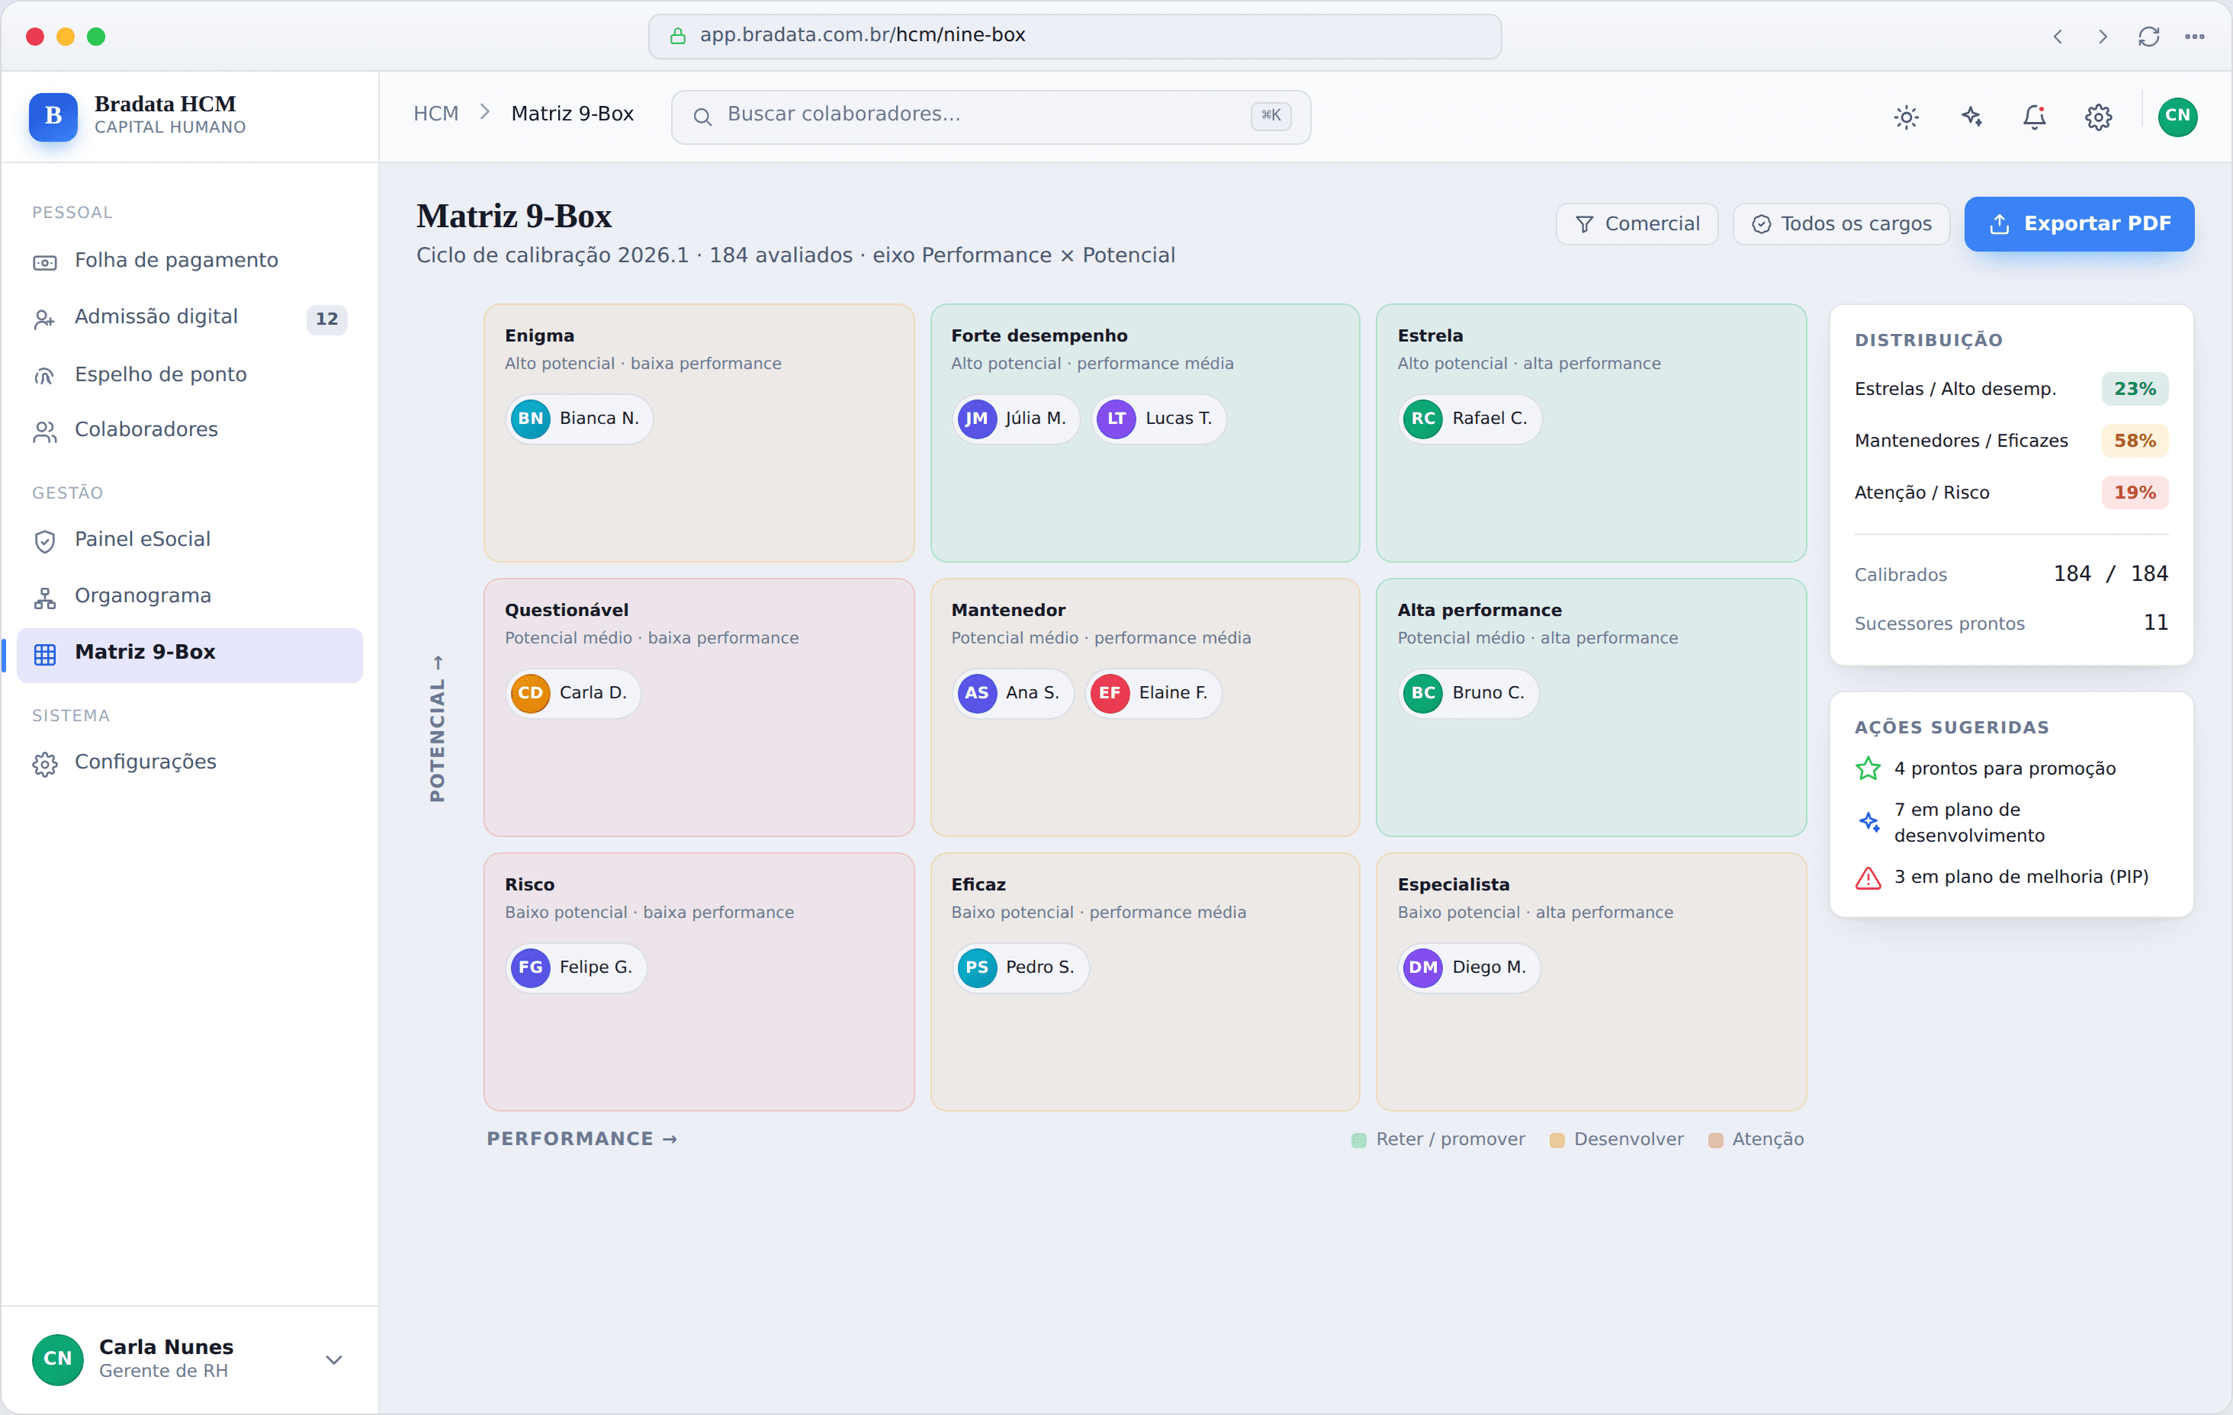The width and height of the screenshot is (2233, 1415).
Task: Select Carla D. chip in Questionável box
Action: pyautogui.click(x=573, y=694)
